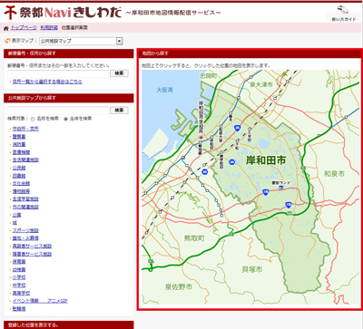
Task: Click the home icon in the breadcrumb
Action: 6,28
